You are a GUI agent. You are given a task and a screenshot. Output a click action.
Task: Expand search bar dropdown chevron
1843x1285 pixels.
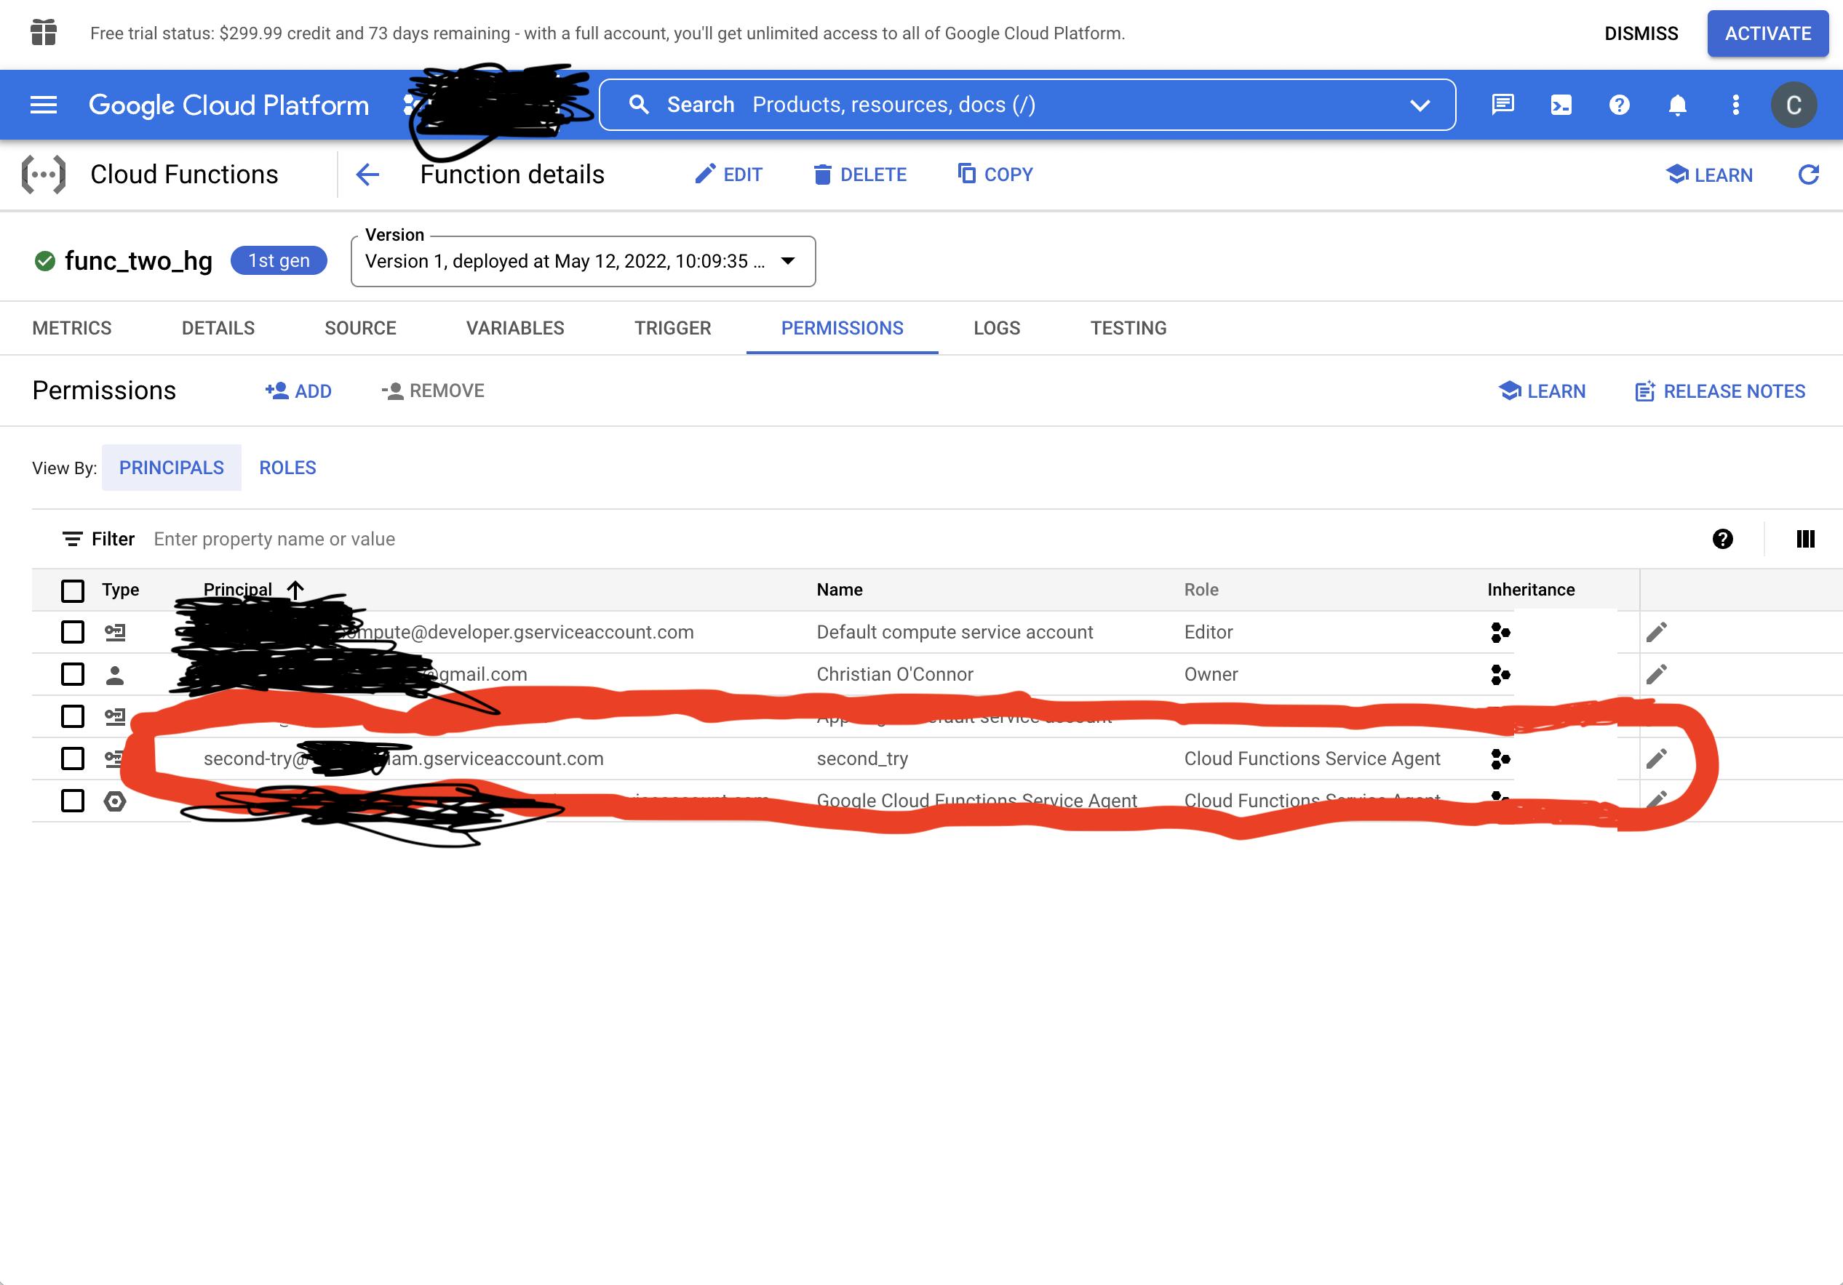point(1420,105)
